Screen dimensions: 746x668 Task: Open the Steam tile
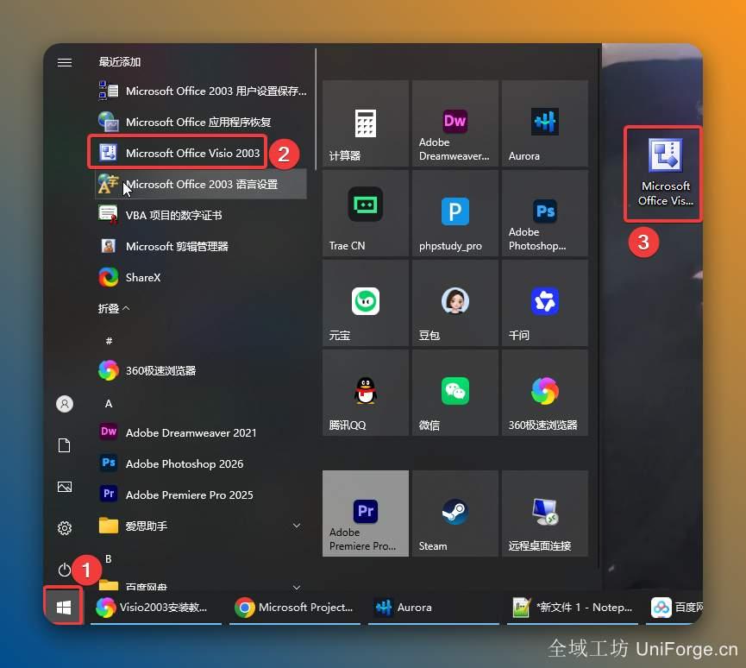(455, 514)
